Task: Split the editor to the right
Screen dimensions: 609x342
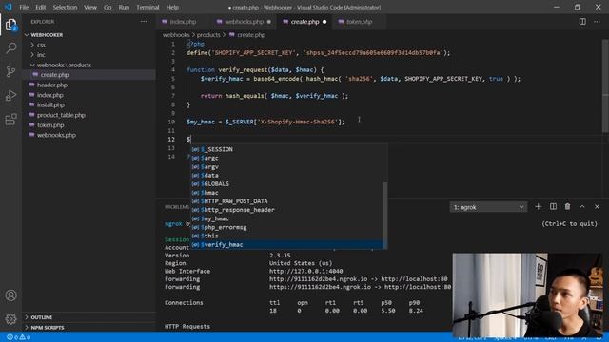Action: click(582, 22)
